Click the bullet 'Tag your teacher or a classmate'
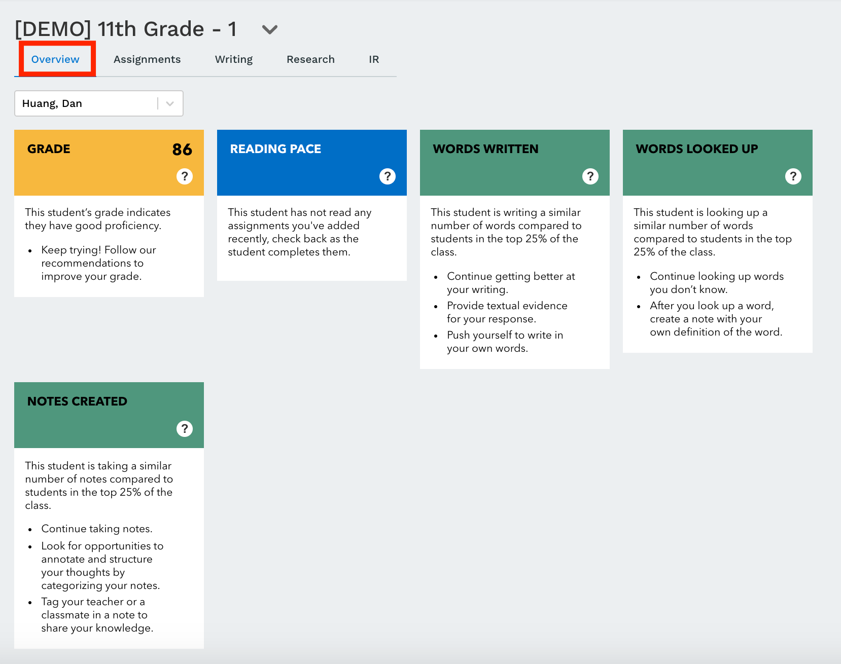This screenshot has height=664, width=841. coord(97,615)
